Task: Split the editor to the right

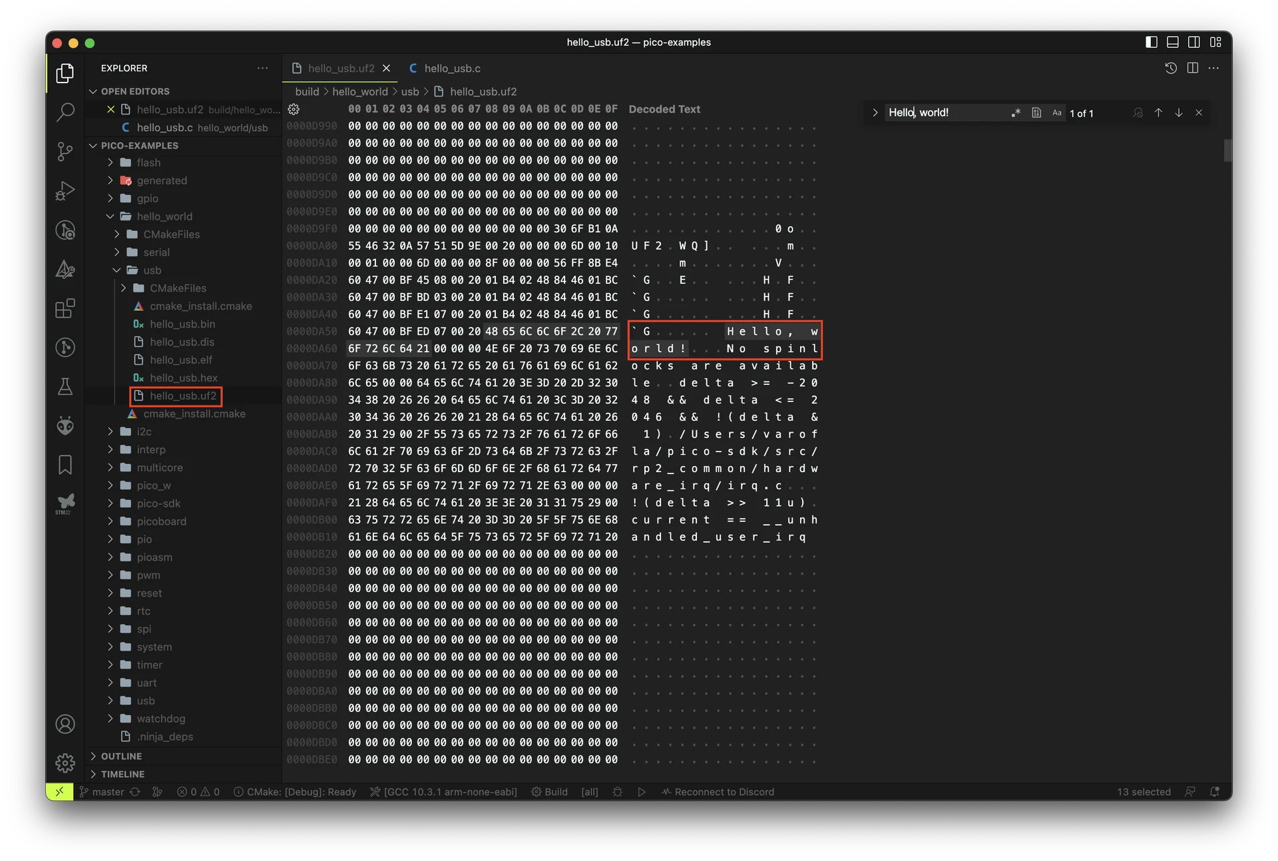Action: 1192,68
